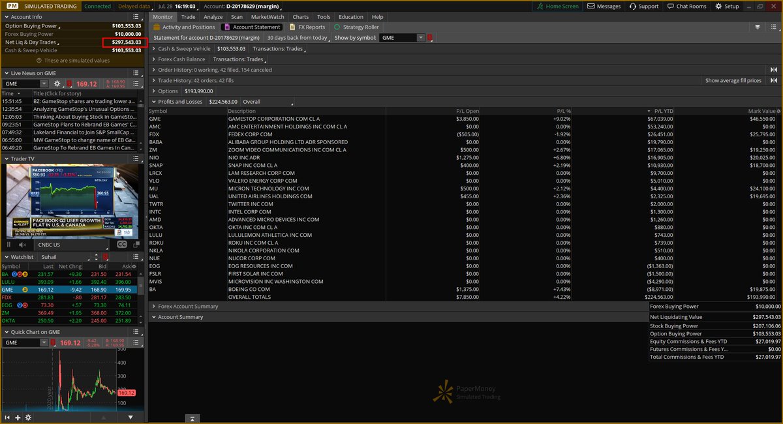Screen dimensions: 783x424
Task: Expand Forex Account Summary section
Action: (x=154, y=306)
